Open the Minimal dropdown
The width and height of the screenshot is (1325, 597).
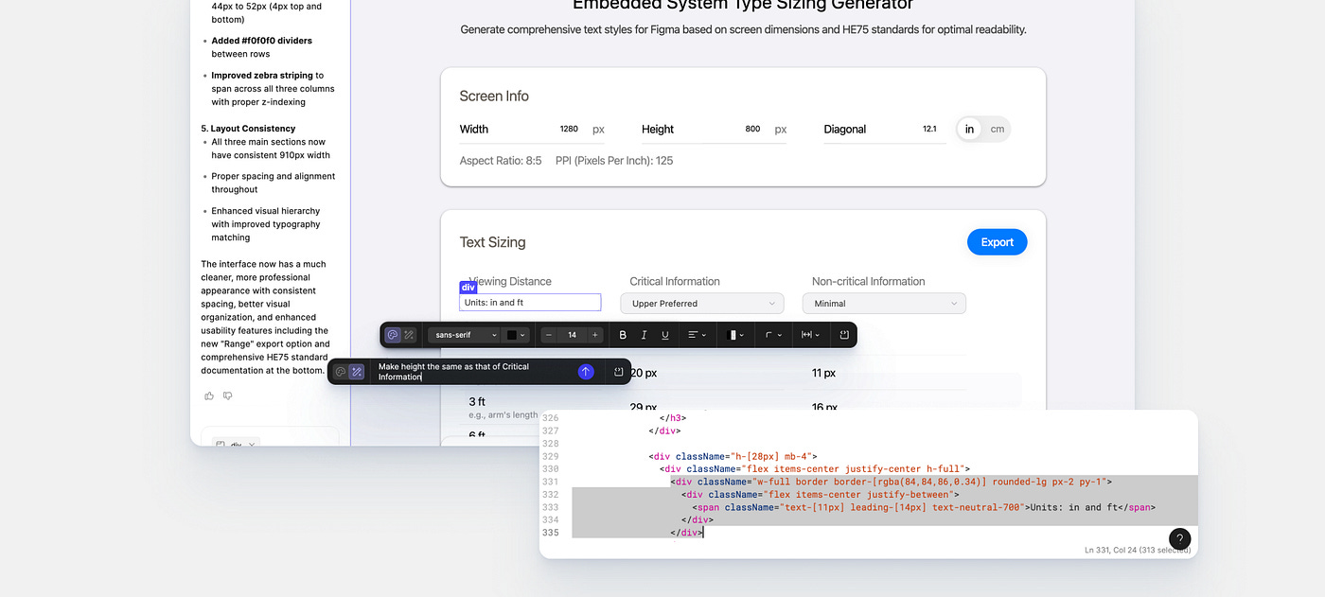pos(884,304)
